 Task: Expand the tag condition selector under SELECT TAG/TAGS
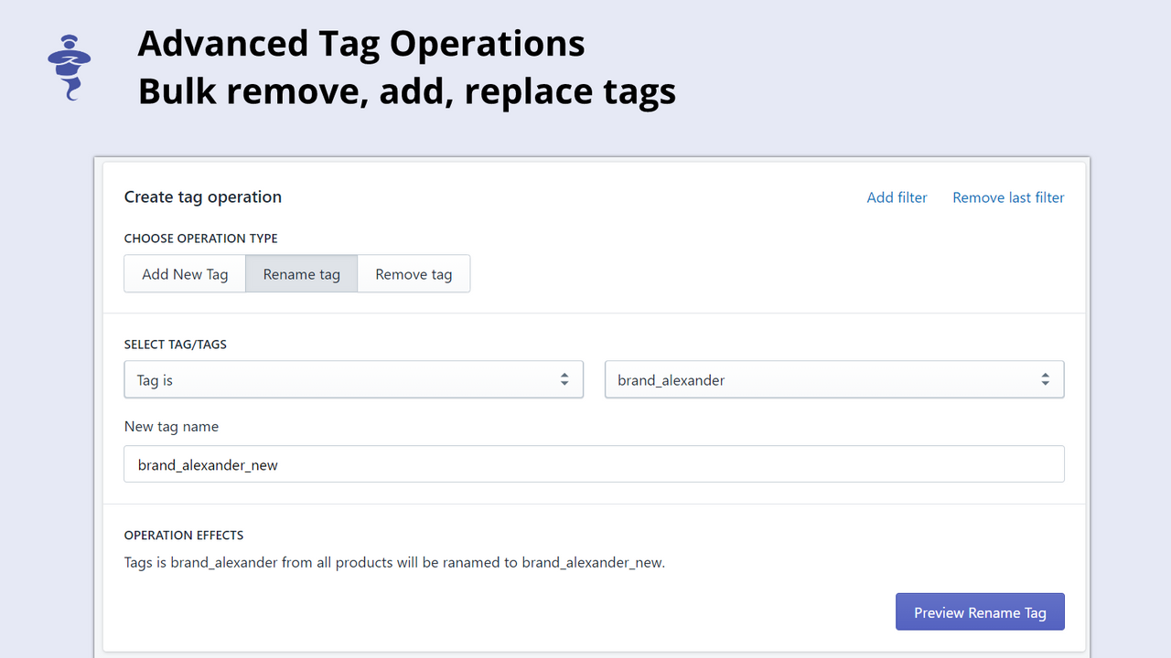click(x=354, y=379)
